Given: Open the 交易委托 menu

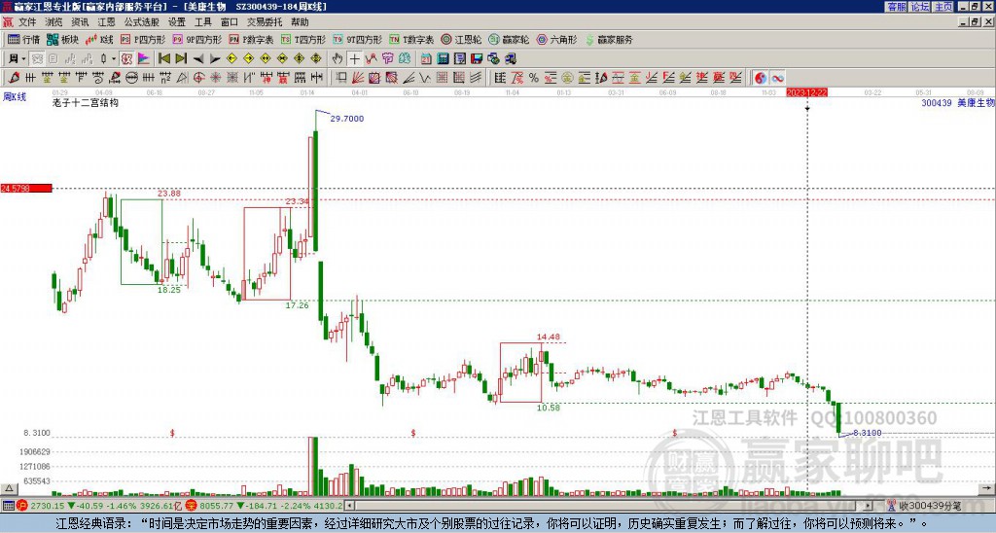Looking at the screenshot, I should point(265,22).
